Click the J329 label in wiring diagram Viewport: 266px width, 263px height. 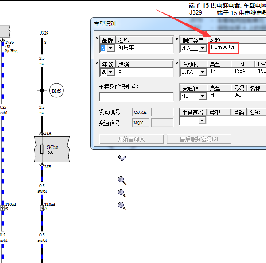pos(44,32)
